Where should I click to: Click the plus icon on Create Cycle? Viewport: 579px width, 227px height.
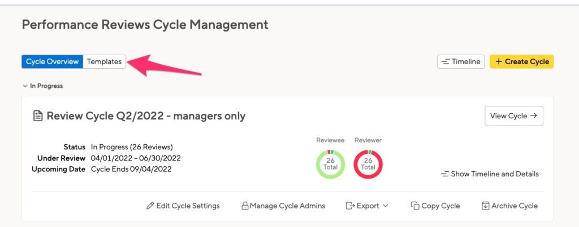click(x=499, y=61)
